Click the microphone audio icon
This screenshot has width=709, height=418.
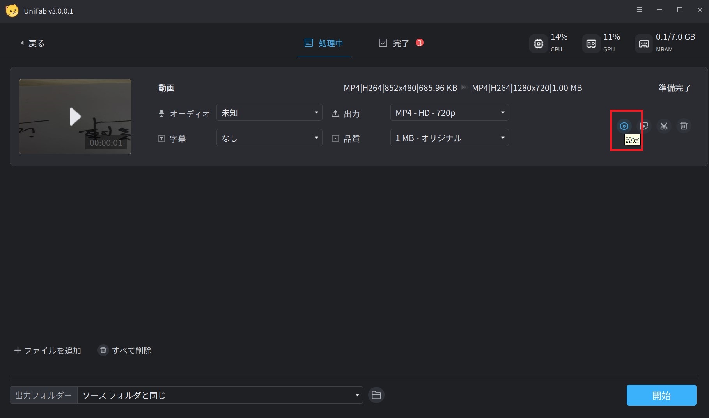pyautogui.click(x=161, y=113)
